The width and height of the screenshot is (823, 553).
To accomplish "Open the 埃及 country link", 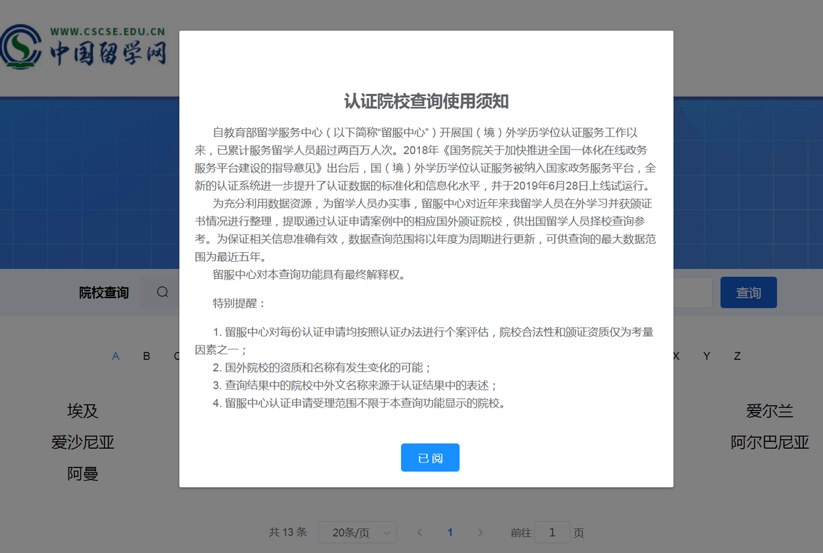I will 82,410.
